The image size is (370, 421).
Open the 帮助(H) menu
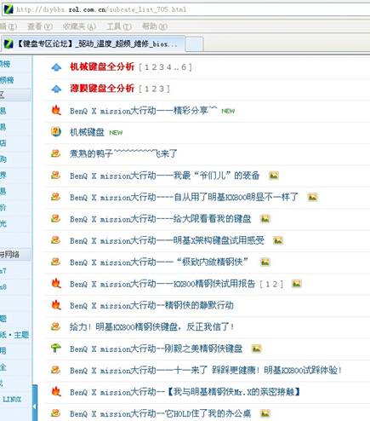155,26
